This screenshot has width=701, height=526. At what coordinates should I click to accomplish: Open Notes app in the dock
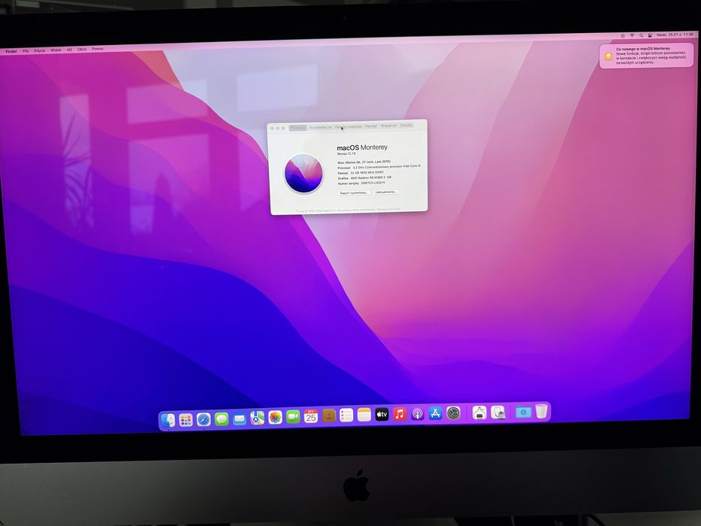364,416
